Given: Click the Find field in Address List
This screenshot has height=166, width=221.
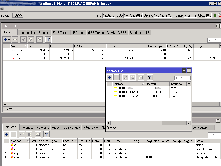Looking at the screenshot, I should pyautogui.click(x=182, y=78).
